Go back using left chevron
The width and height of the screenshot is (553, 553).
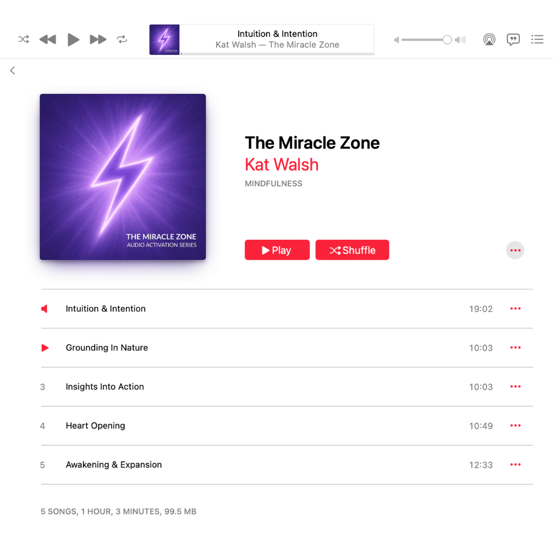tap(13, 71)
